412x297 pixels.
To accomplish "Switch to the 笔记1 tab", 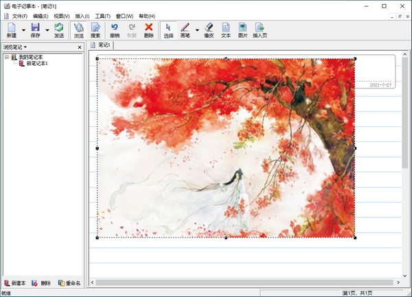I will coord(102,45).
